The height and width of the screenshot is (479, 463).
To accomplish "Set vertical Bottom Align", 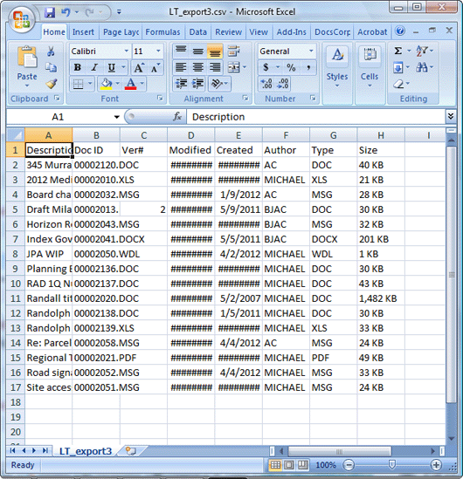I will (x=215, y=51).
